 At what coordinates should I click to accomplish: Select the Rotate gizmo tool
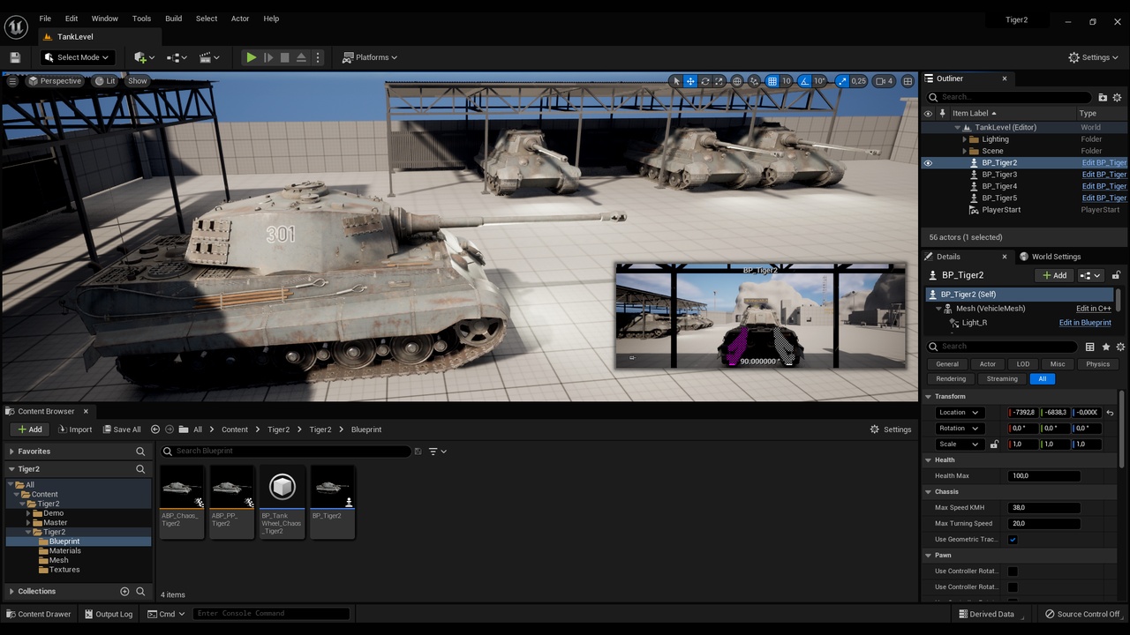(x=704, y=81)
